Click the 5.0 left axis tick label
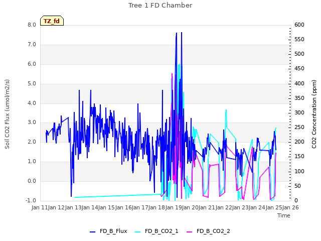 (x=32, y=83)
